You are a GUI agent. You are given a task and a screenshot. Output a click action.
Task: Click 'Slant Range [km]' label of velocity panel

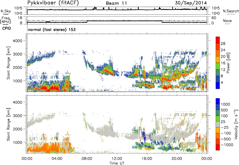(8, 124)
